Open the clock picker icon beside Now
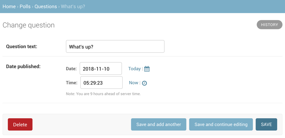Image resolution: width=285 pixels, height=138 pixels. click(144, 83)
